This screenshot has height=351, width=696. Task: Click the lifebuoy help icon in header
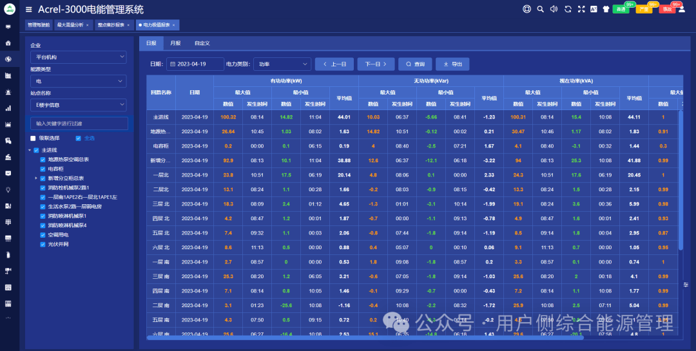527,9
